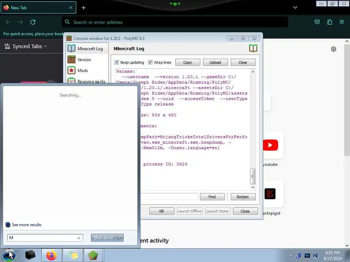Click the Launch Offline button
Screen dimensions: 350x262
[x=190, y=211]
